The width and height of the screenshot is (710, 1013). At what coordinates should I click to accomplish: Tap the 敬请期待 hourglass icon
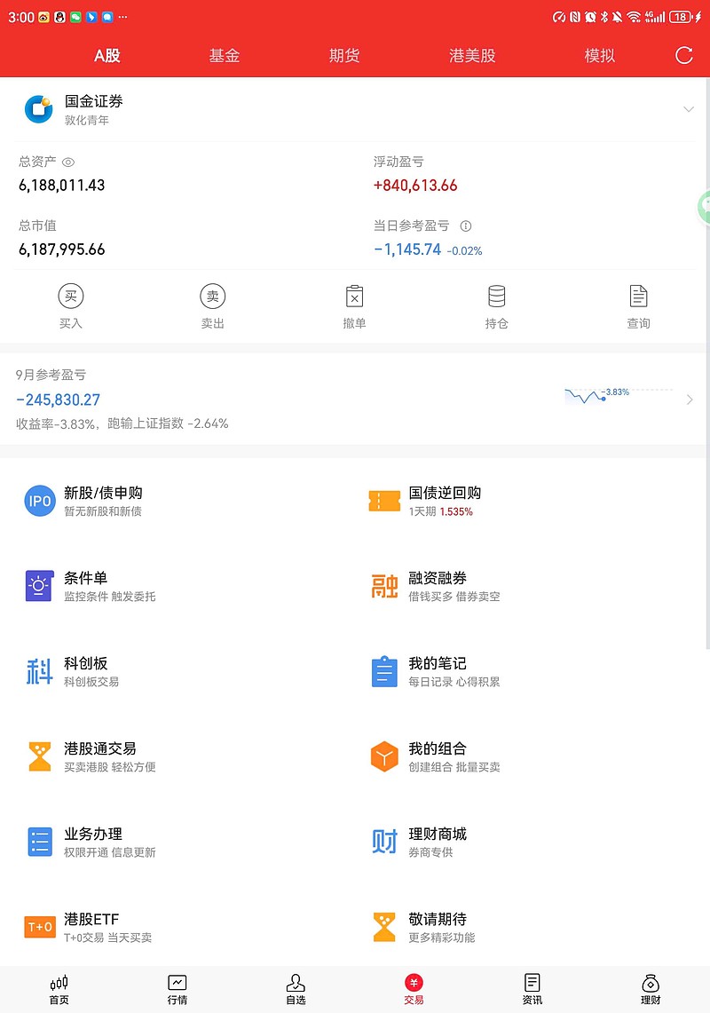pos(384,927)
